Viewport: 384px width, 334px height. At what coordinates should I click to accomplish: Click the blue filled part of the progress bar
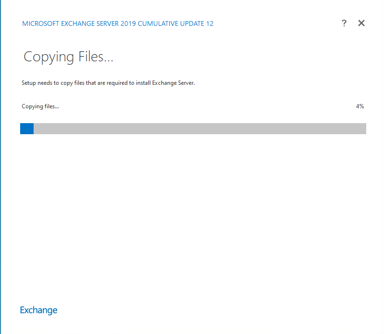27,128
